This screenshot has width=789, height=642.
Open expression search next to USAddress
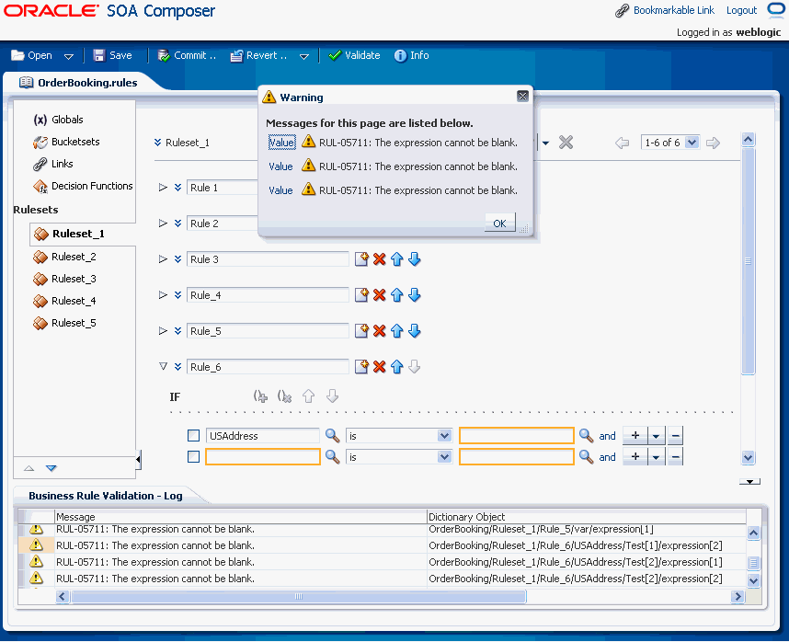(332, 435)
